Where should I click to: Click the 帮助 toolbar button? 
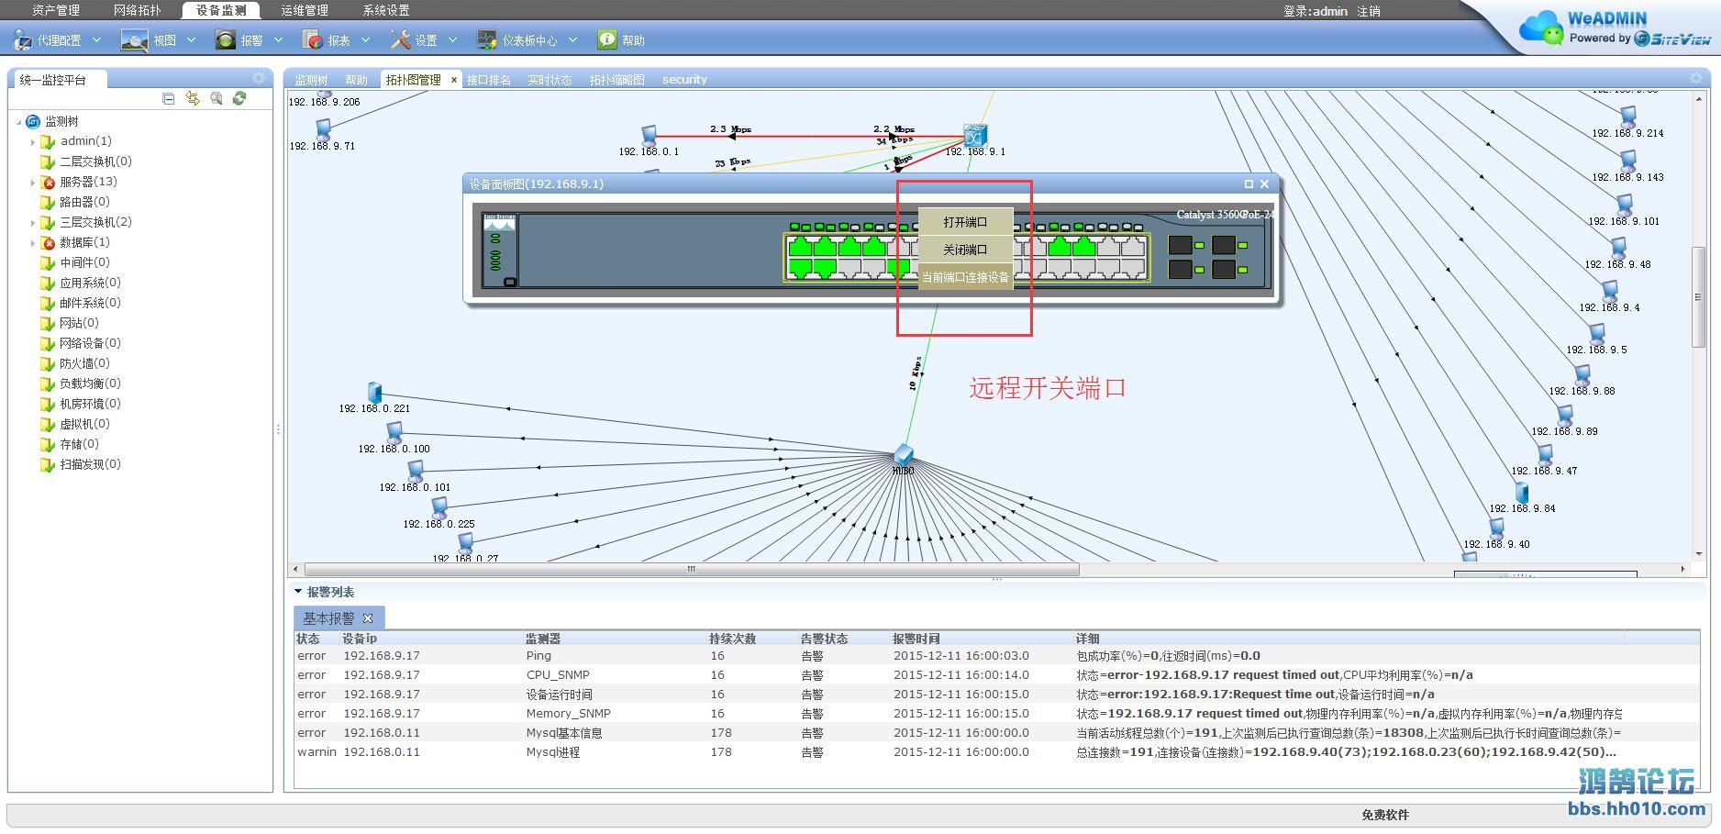point(621,39)
